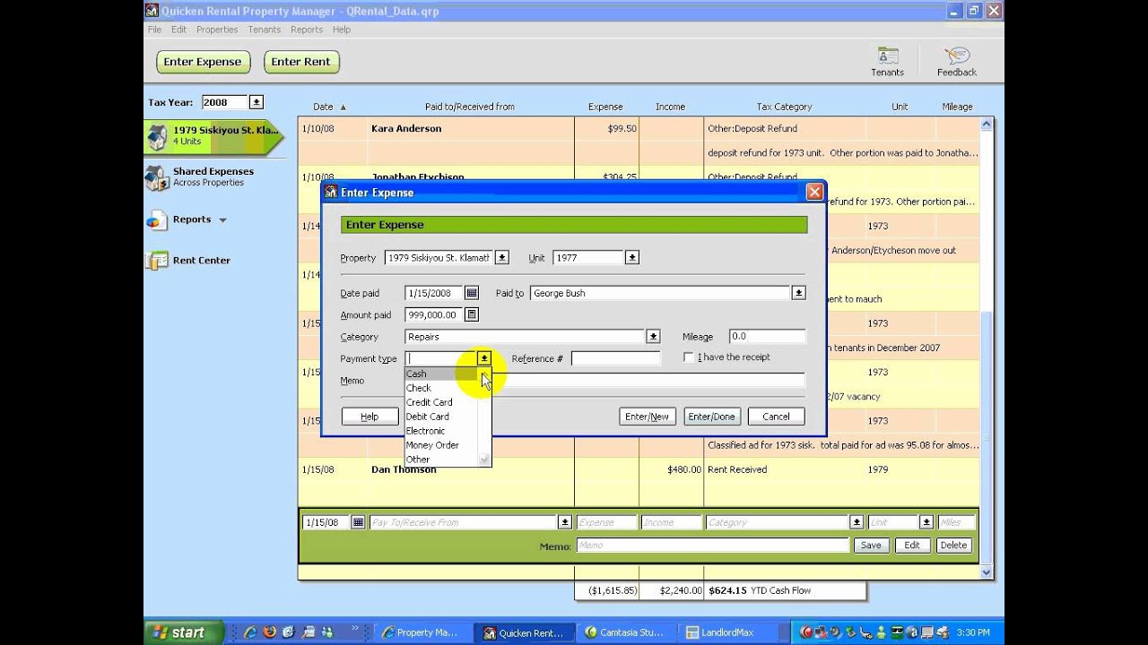Click scroll up arrow of transaction list

987,125
